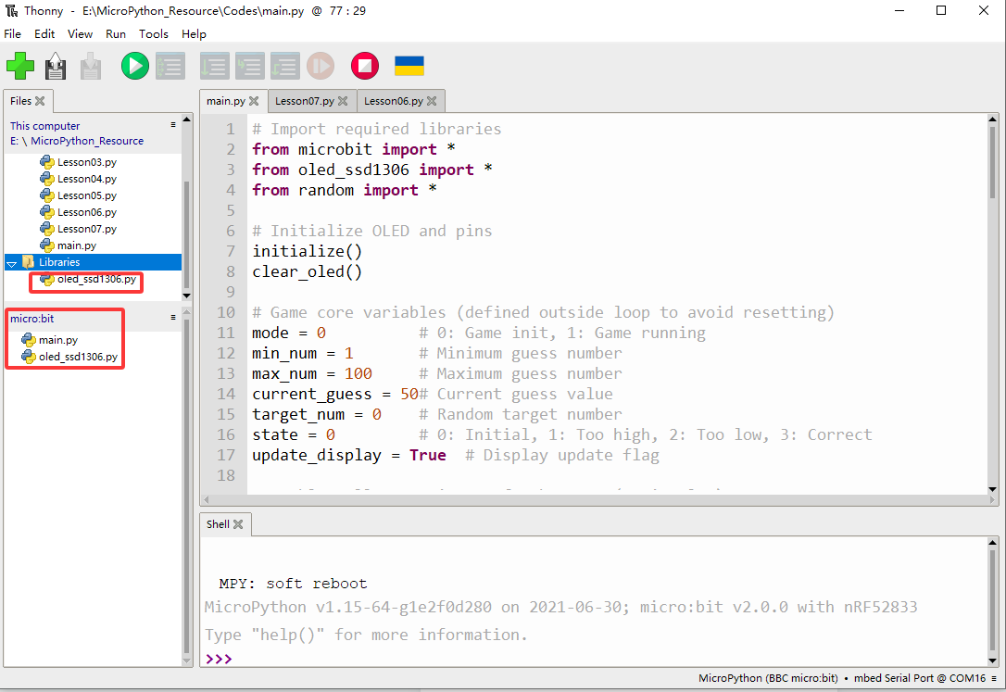This screenshot has width=1006, height=692.
Task: Click the editor horizontal scrollbar left arrow
Action: [x=206, y=499]
